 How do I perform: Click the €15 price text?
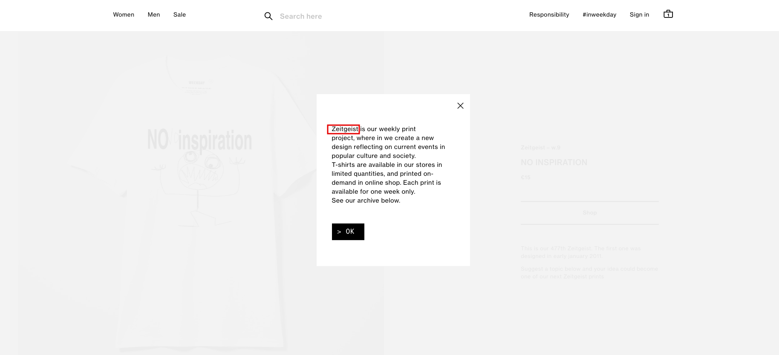(525, 177)
